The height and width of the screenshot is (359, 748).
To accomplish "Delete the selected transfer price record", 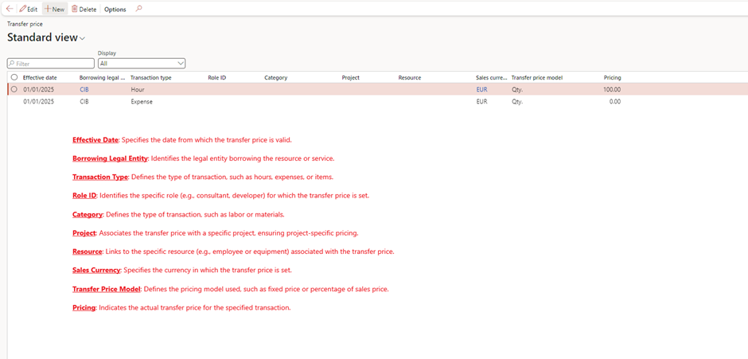I will pyautogui.click(x=84, y=9).
